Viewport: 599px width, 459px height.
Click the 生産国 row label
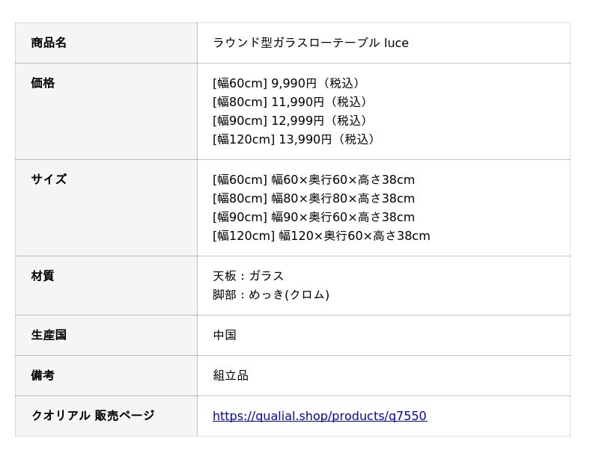pos(49,335)
